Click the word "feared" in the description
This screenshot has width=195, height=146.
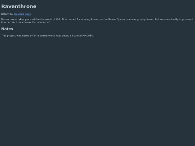click(150, 19)
